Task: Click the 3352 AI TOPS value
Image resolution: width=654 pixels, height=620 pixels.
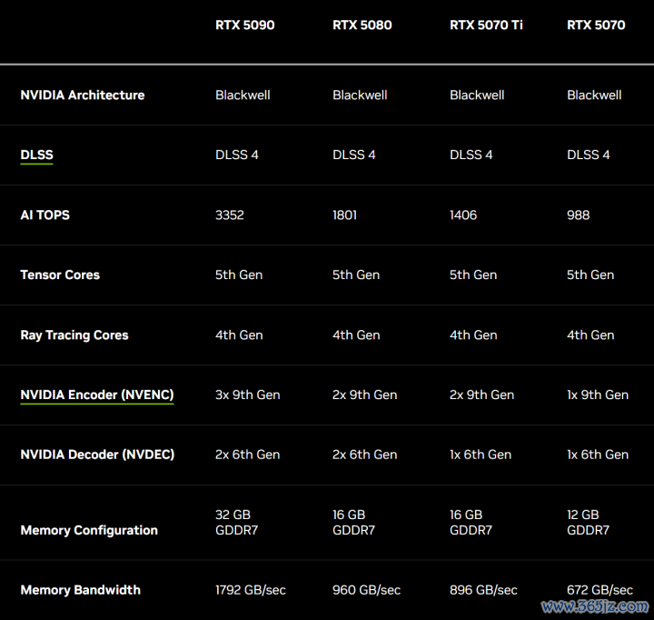Action: coord(230,215)
